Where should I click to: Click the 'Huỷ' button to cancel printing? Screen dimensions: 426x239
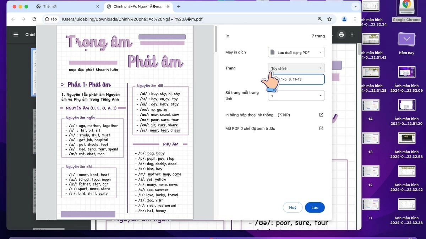tap(293, 207)
